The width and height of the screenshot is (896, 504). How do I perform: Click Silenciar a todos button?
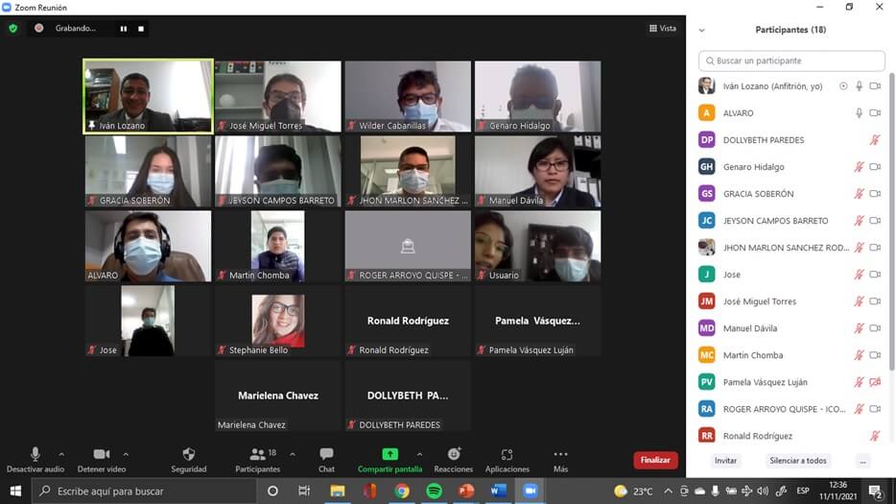[x=797, y=461]
